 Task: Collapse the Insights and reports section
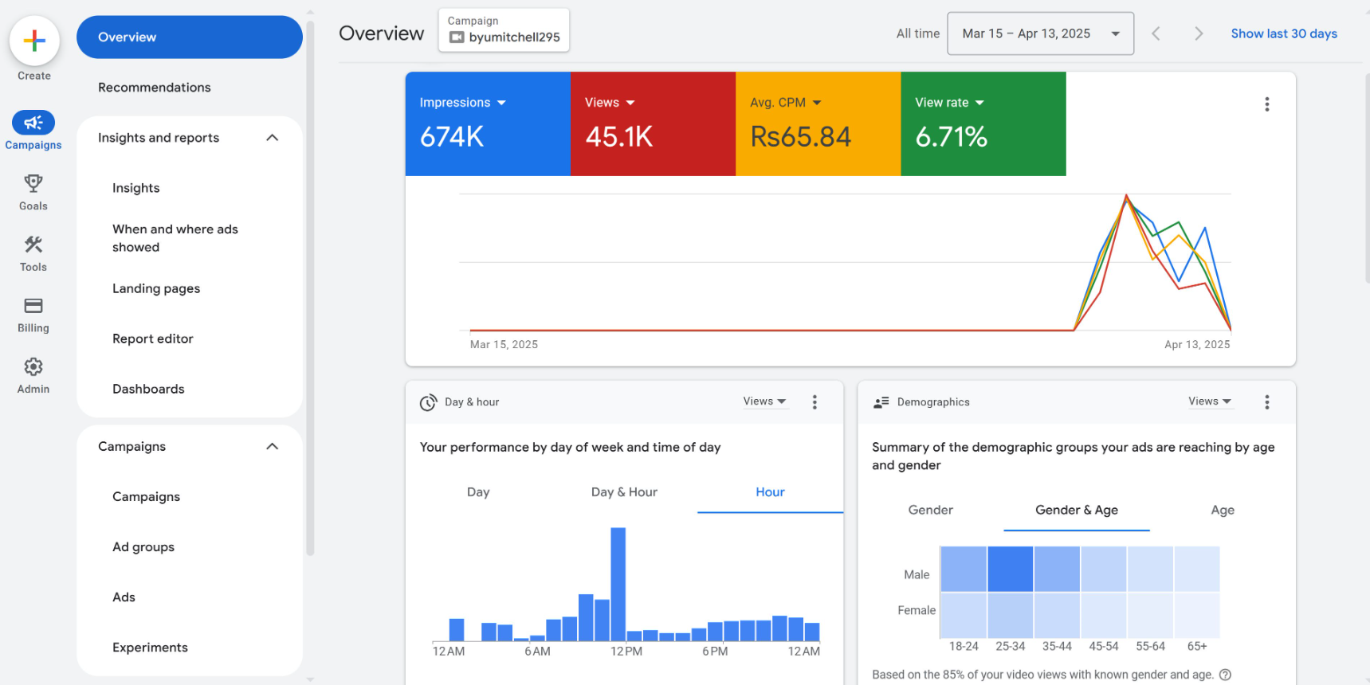[272, 138]
